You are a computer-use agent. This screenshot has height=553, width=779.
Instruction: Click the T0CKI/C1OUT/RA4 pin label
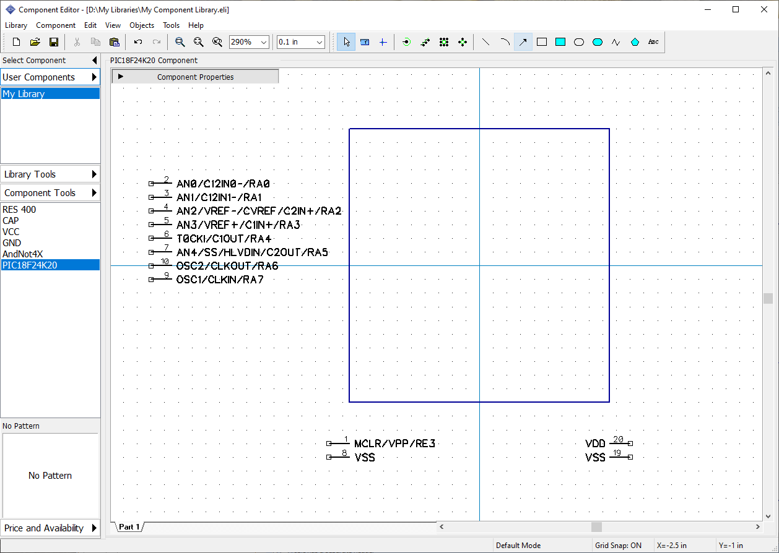coord(224,238)
